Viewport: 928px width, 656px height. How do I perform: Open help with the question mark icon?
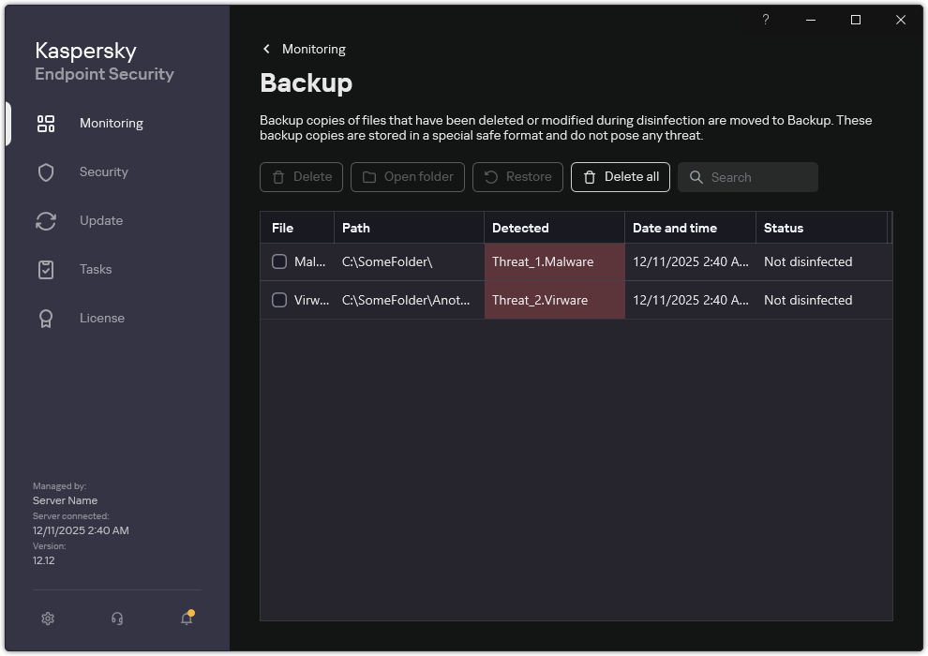point(765,20)
